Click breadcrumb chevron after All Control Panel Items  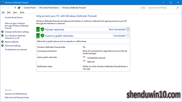point(61,8)
